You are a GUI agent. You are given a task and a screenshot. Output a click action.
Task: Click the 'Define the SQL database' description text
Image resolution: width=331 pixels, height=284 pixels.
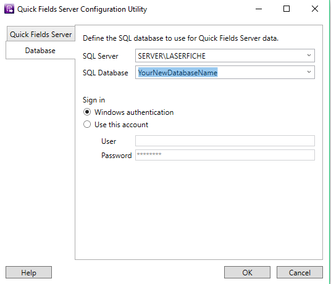pyautogui.click(x=180, y=38)
